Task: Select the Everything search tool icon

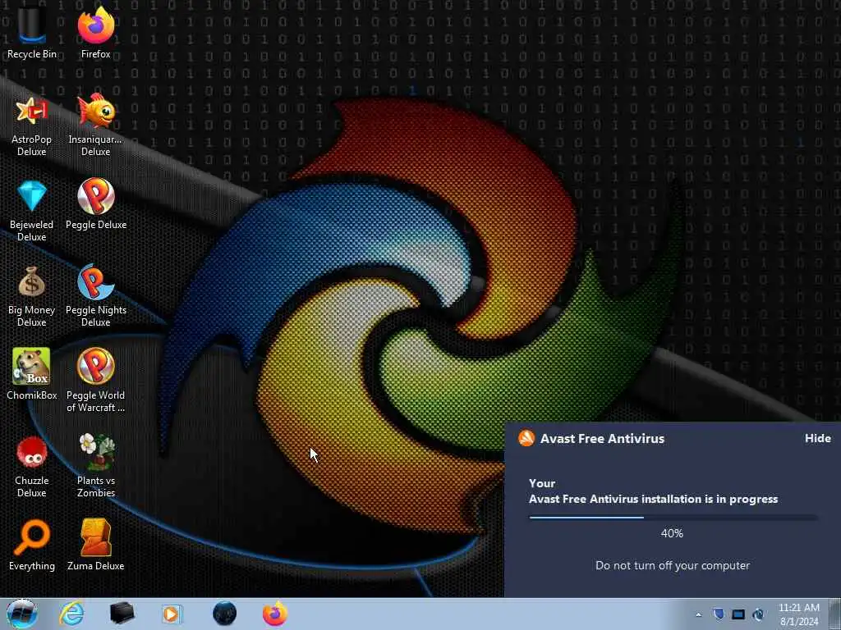Action: point(32,546)
